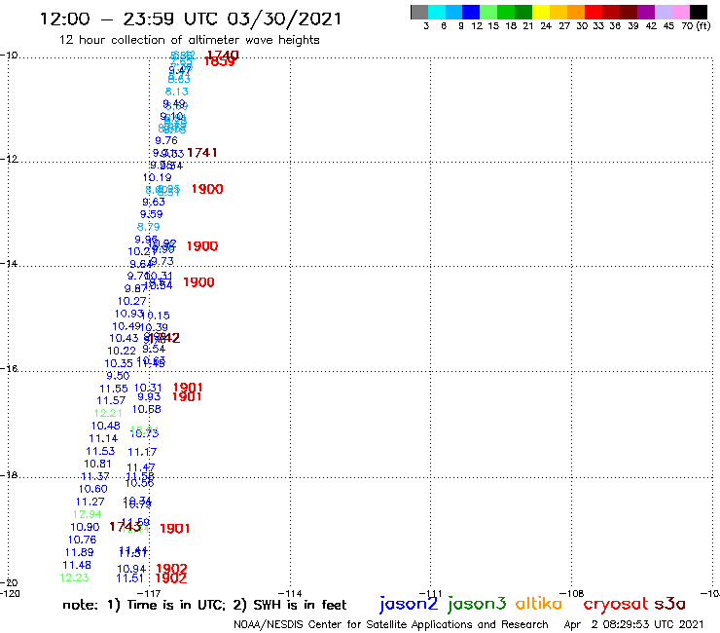Click the lavender swatch before 45
Viewport: 720px width, 633px height.
point(663,13)
